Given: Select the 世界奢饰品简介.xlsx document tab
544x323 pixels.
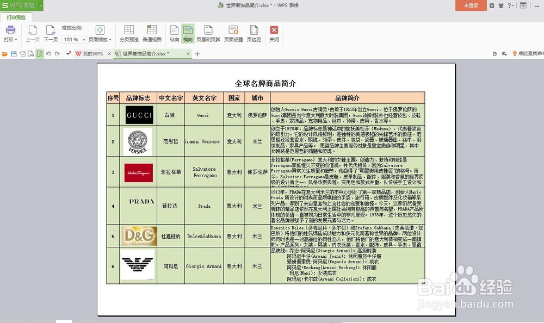Looking at the screenshot, I should point(146,54).
